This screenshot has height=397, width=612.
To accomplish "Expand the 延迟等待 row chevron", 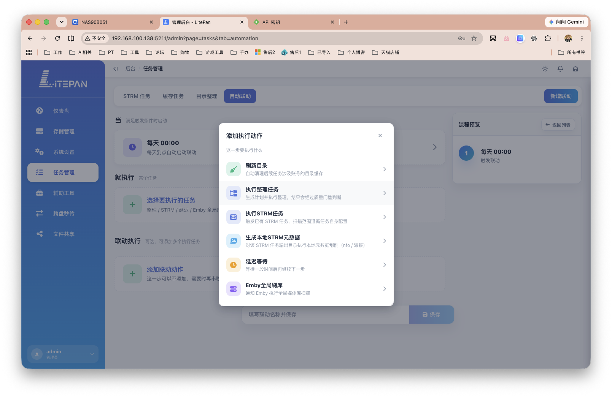I will point(385,265).
